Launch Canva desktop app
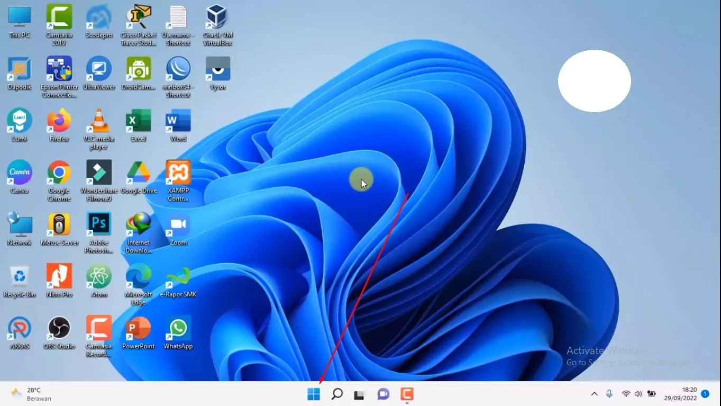 [x=20, y=178]
